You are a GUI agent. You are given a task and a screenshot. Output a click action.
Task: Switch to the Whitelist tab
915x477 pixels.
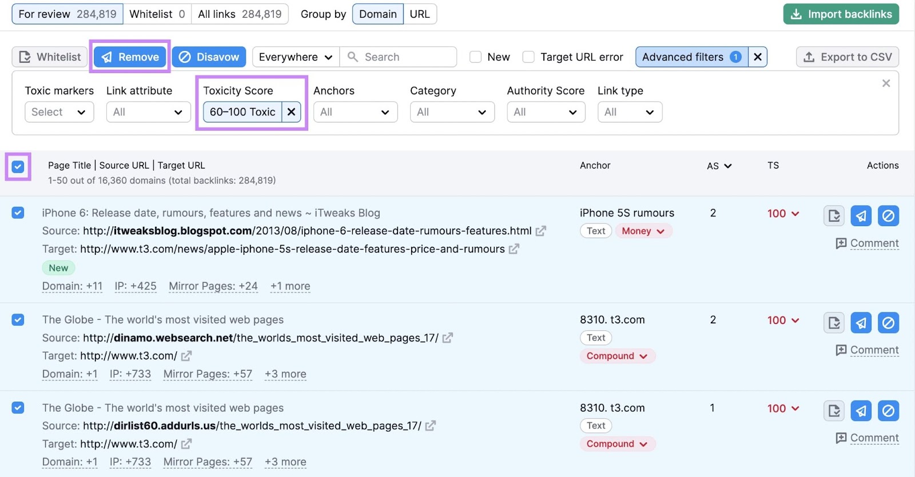point(157,14)
